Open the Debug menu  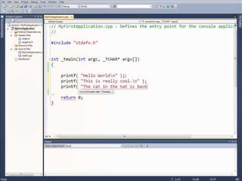[34, 2]
